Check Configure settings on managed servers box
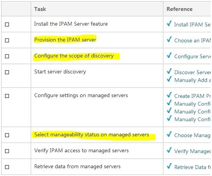Screen dimensions: 212x176 click(x=7, y=96)
